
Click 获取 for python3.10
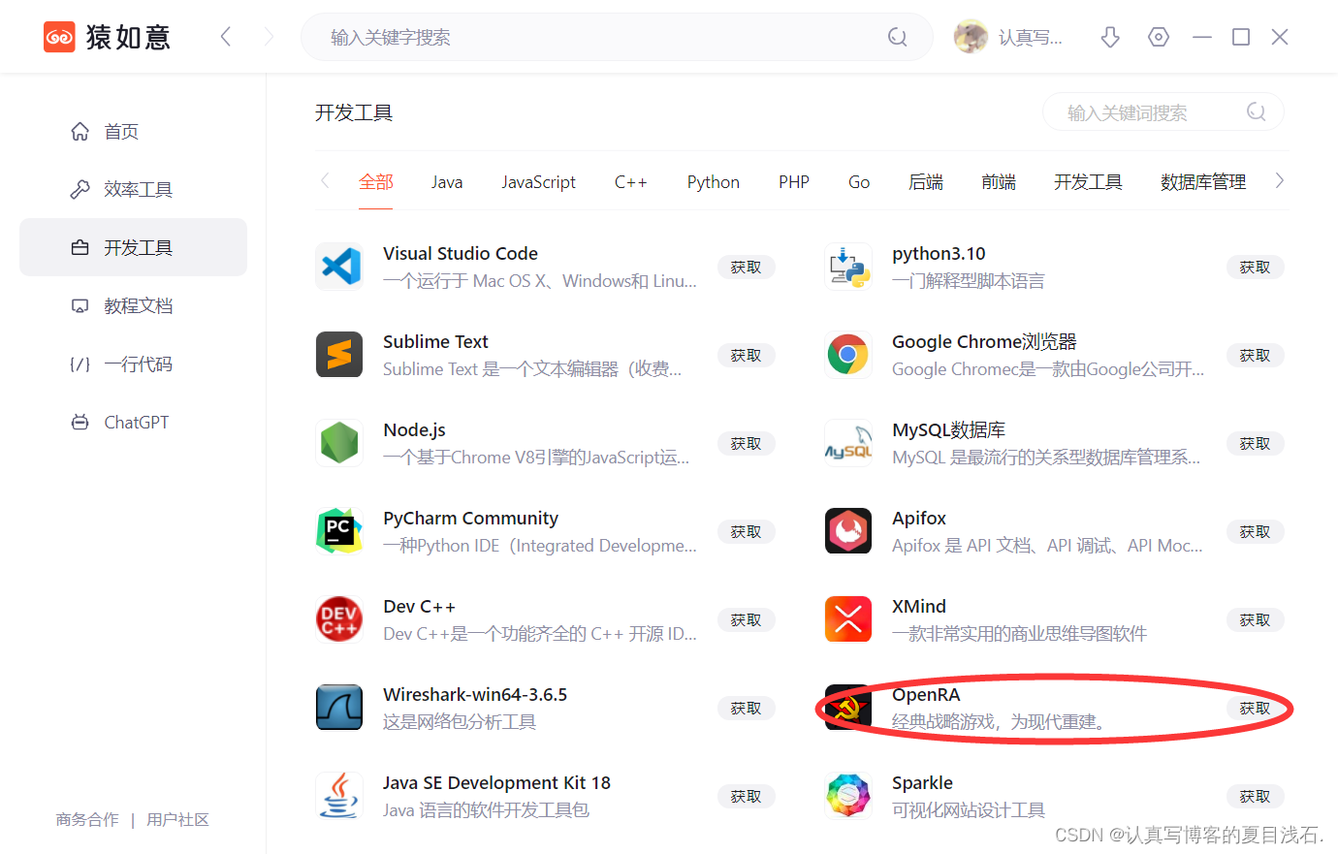click(1256, 267)
